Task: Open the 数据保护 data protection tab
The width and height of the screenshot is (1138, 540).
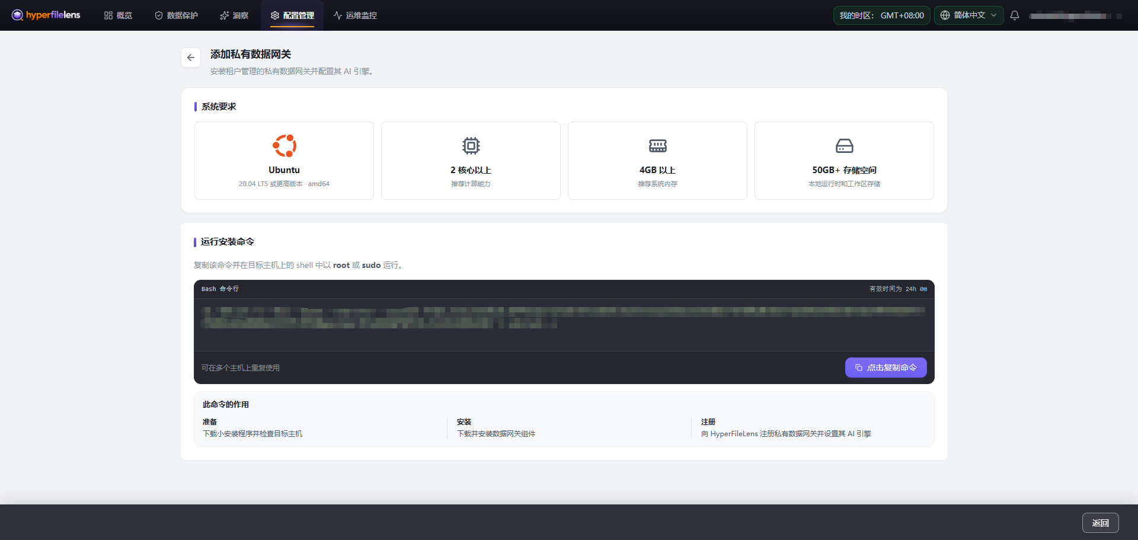Action: pos(176,15)
